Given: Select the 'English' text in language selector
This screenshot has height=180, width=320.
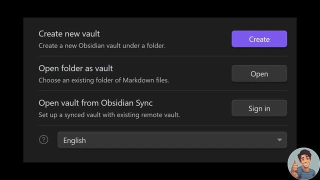Looking at the screenshot, I should [x=74, y=140].
